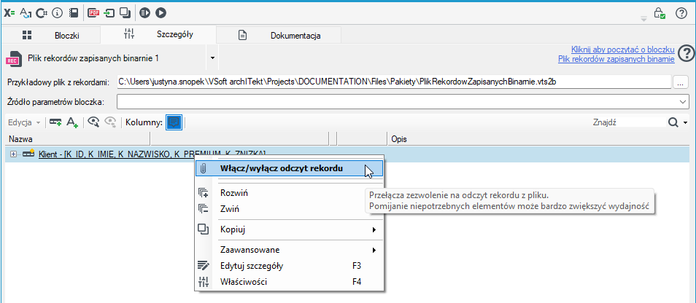Click the round play run icon

(x=161, y=13)
